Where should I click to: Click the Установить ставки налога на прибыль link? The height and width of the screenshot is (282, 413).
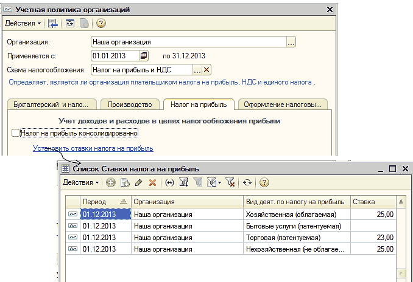pyautogui.click(x=93, y=148)
